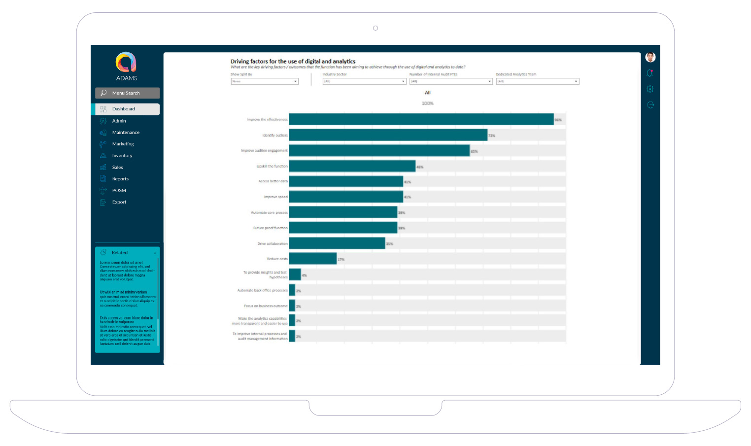Click the ADAMS logo icon

tap(126, 63)
